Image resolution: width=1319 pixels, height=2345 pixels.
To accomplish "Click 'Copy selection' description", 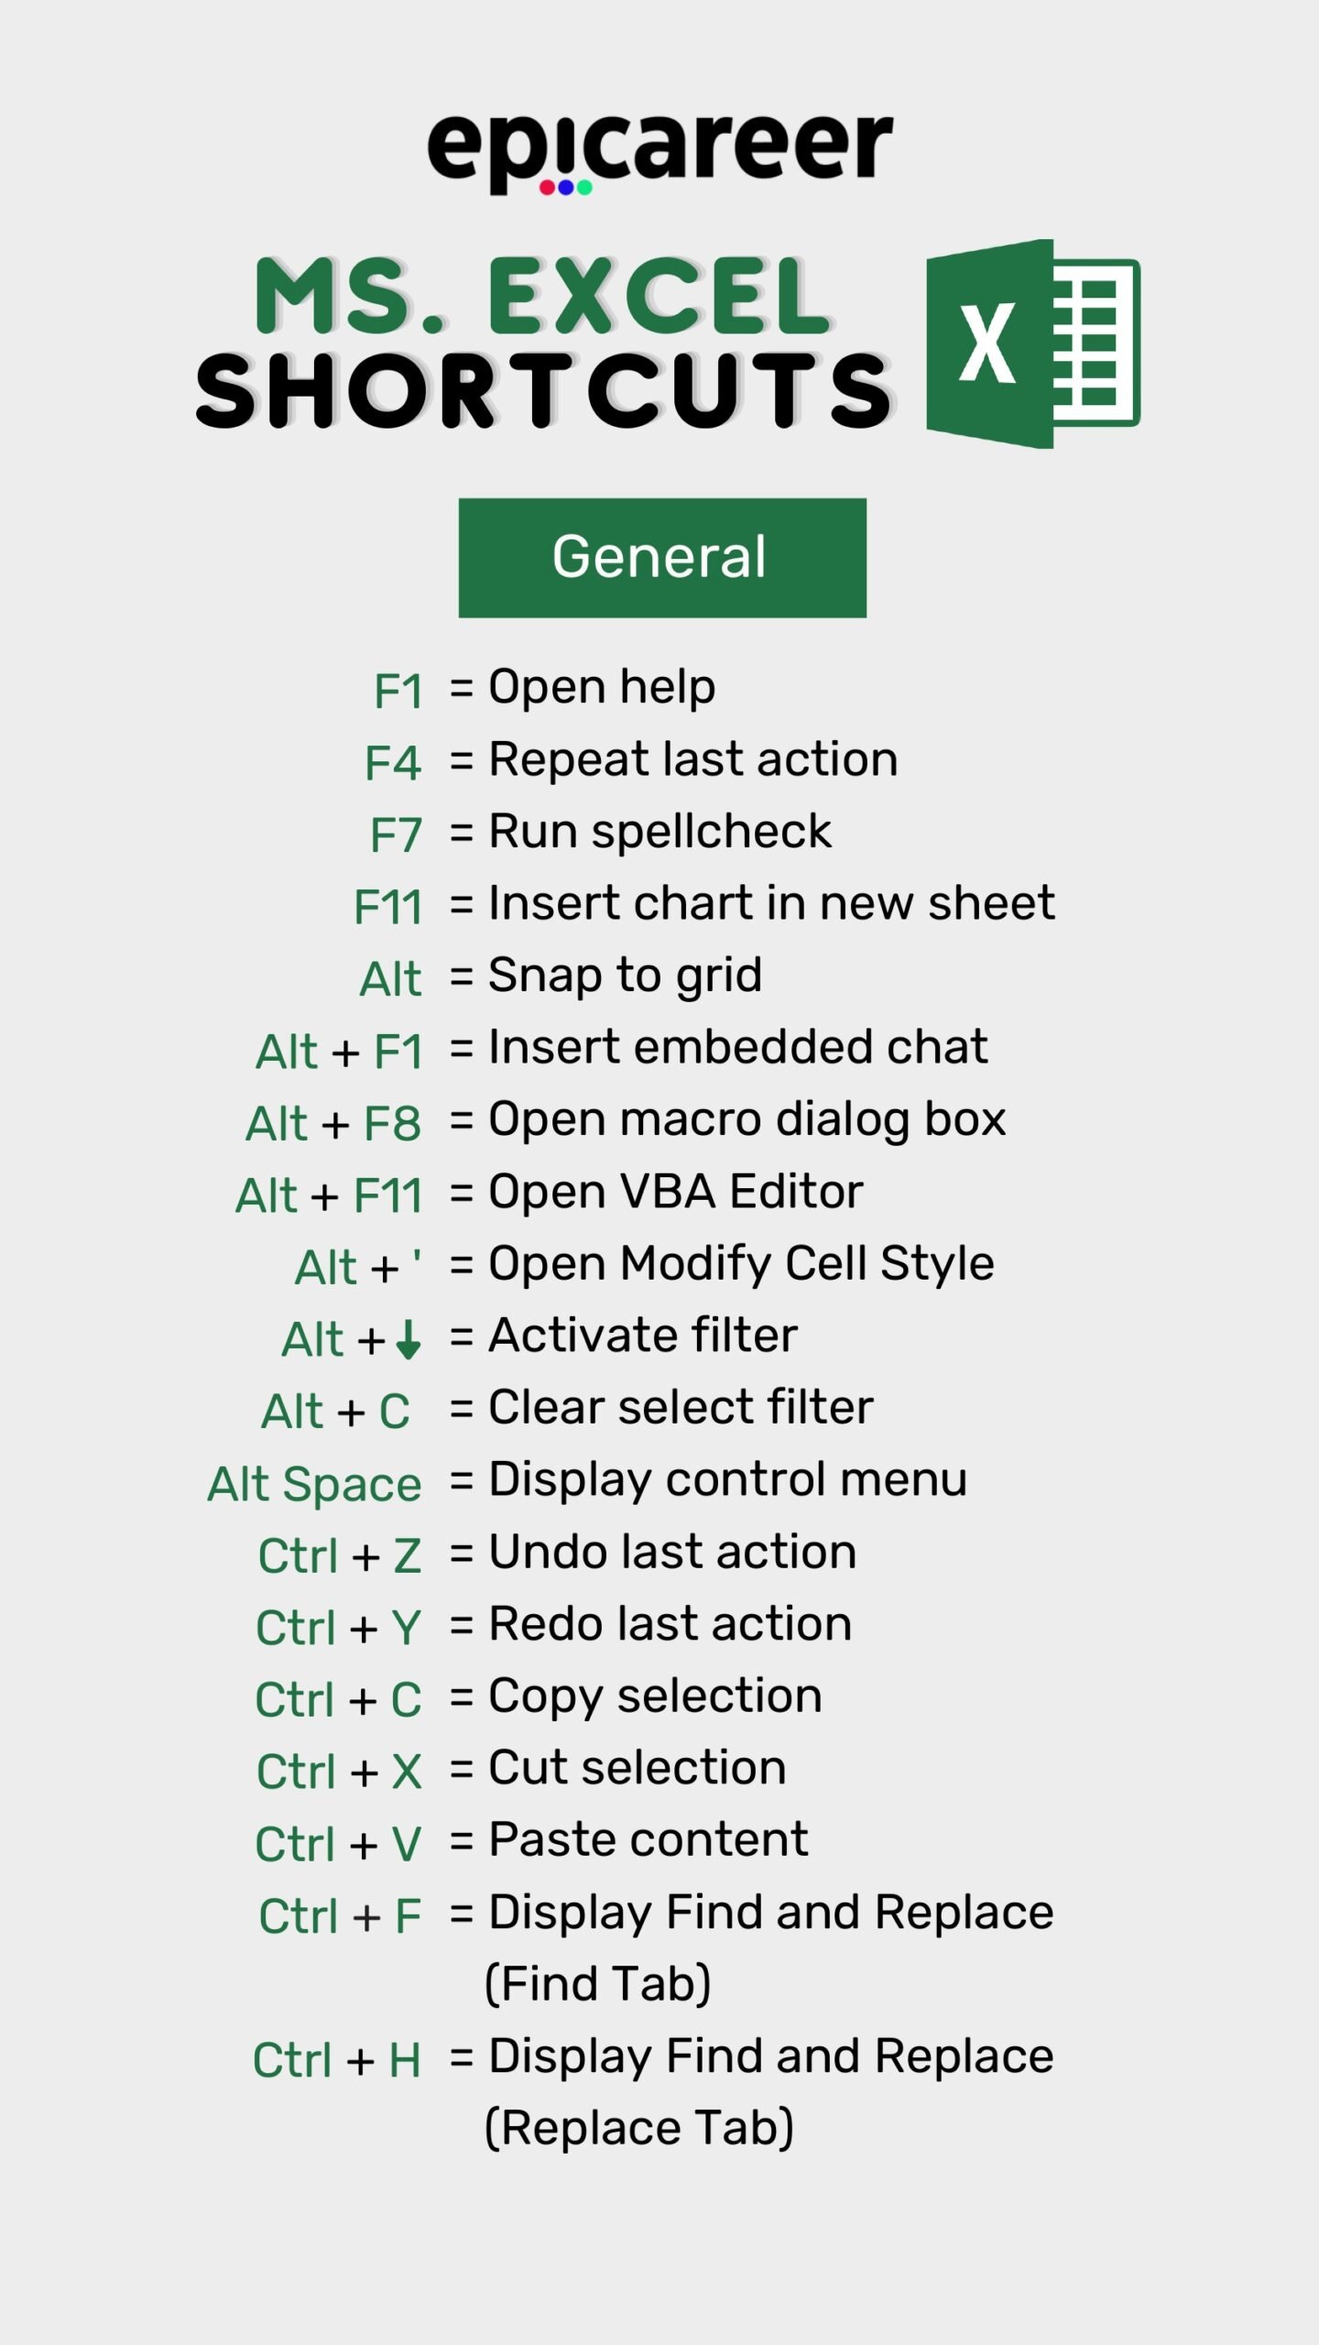I will point(655,1697).
